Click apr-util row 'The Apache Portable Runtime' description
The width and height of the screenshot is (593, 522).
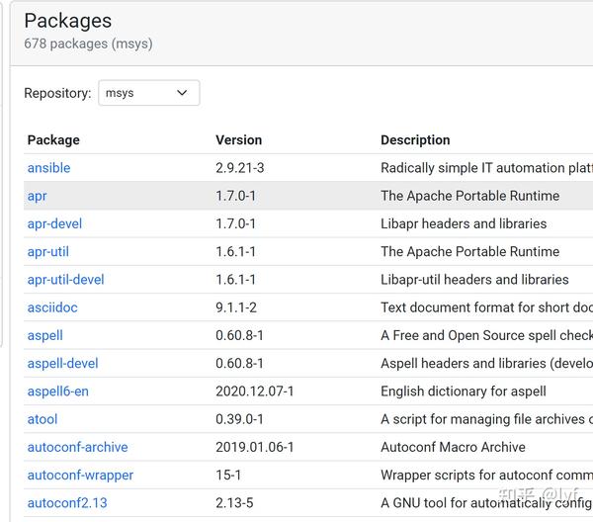click(x=470, y=252)
